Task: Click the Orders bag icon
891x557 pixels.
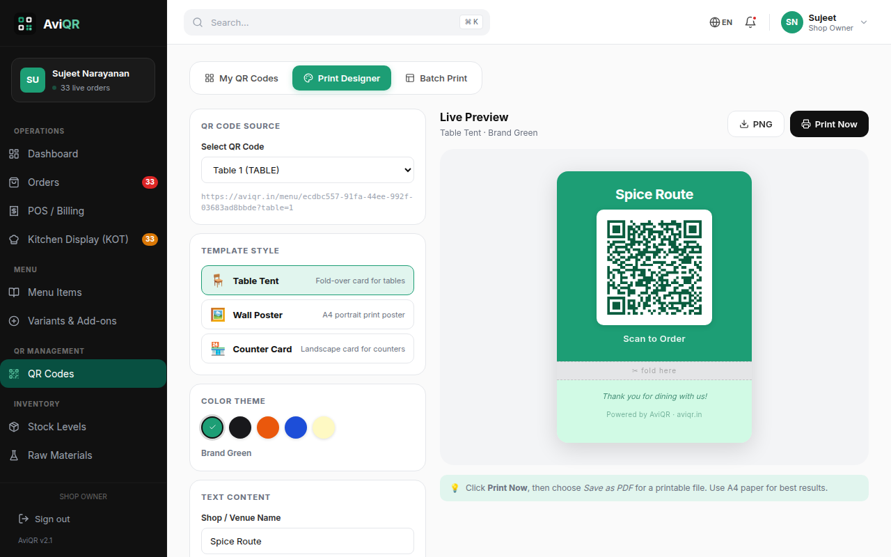Action: tap(14, 182)
